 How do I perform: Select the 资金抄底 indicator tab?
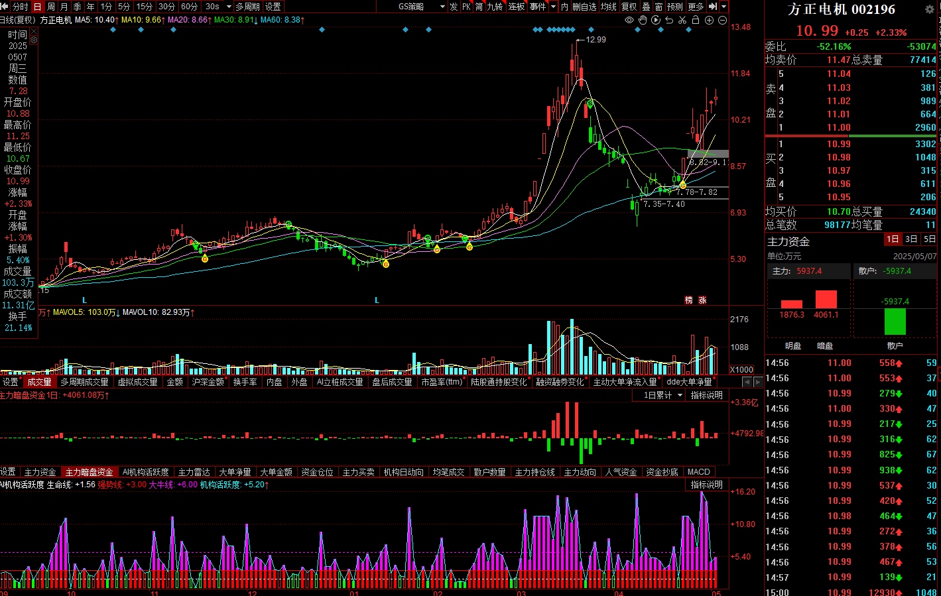662,472
